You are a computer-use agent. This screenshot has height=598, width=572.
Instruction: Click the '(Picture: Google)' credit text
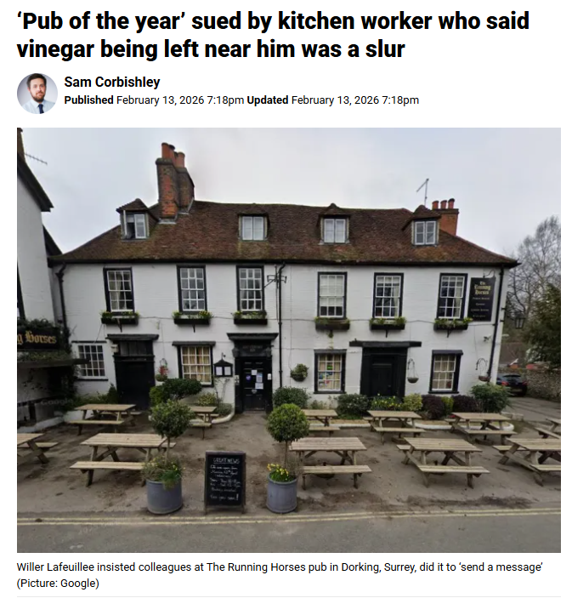point(58,584)
